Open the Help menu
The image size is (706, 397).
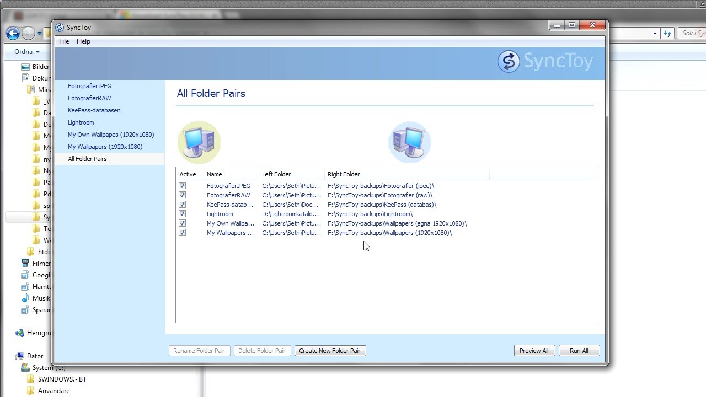pos(83,41)
